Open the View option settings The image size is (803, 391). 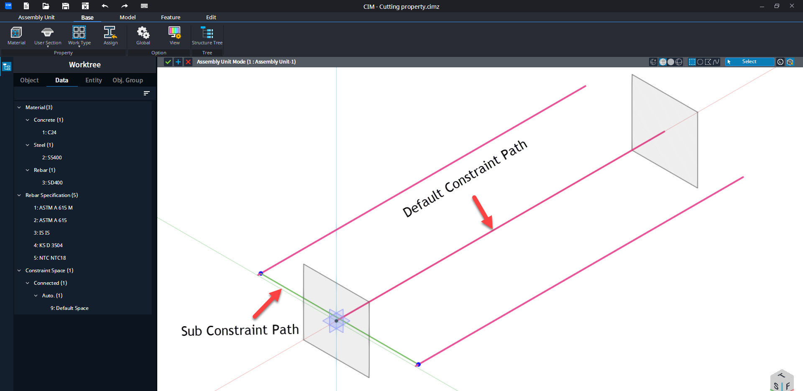(174, 36)
